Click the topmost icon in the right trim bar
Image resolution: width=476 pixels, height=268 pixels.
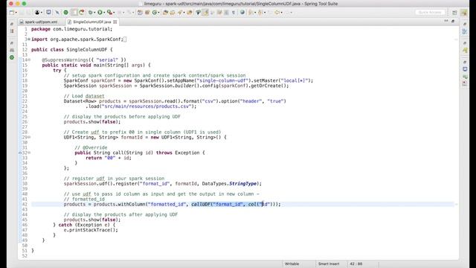tap(465, 24)
